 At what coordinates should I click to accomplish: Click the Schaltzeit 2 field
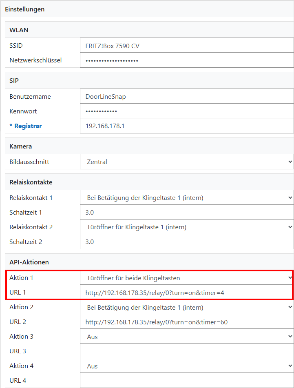pos(186,242)
